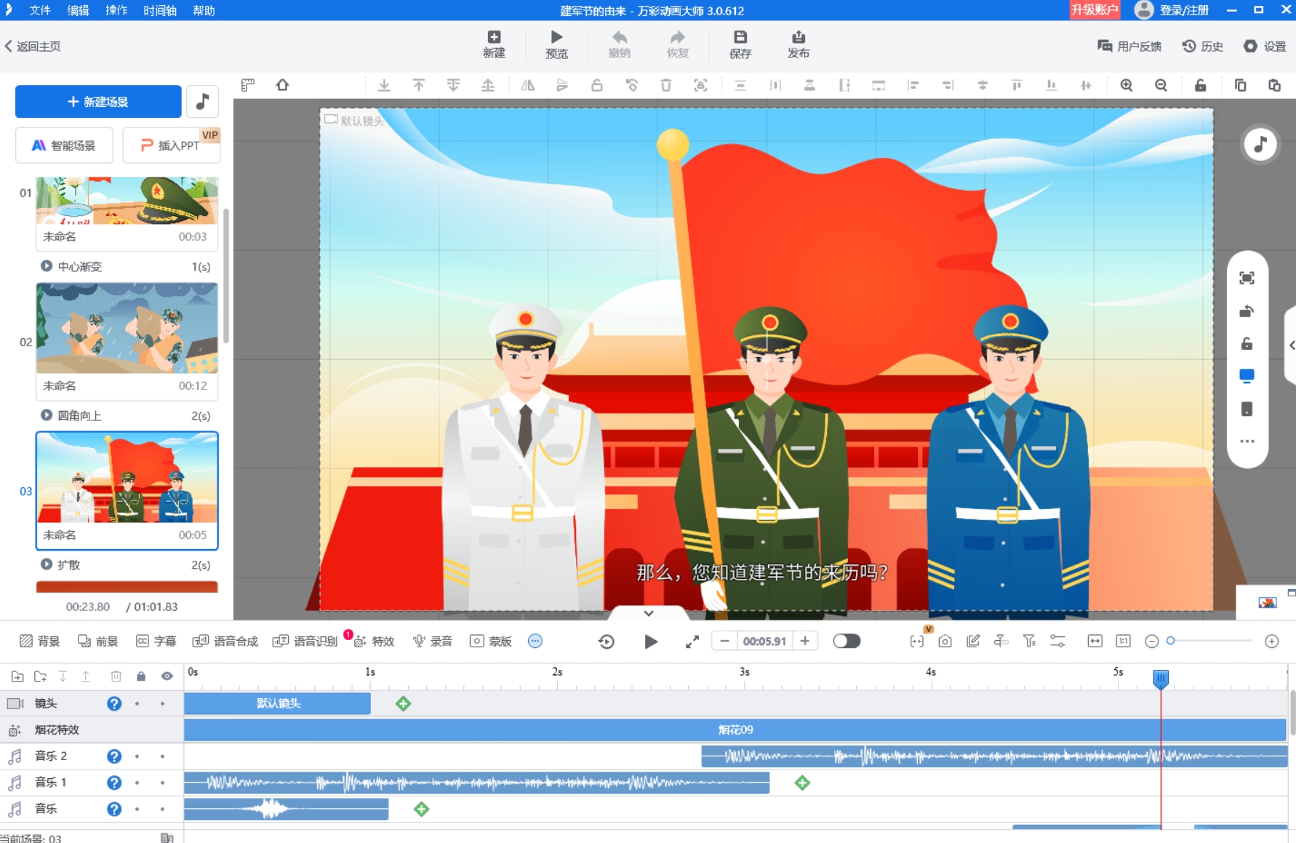Toggle visibility eye in timeline header
Screen dimensions: 1296x843
(x=167, y=676)
